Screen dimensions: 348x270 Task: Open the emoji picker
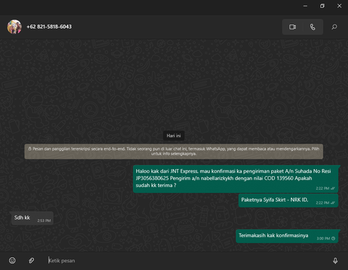[x=13, y=260]
